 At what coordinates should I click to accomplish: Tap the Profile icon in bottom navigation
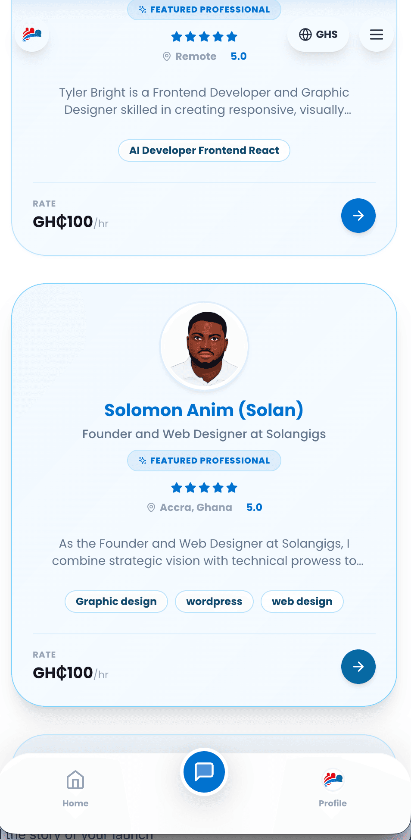pyautogui.click(x=332, y=779)
